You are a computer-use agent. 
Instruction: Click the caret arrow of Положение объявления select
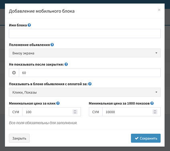coord(156,53)
